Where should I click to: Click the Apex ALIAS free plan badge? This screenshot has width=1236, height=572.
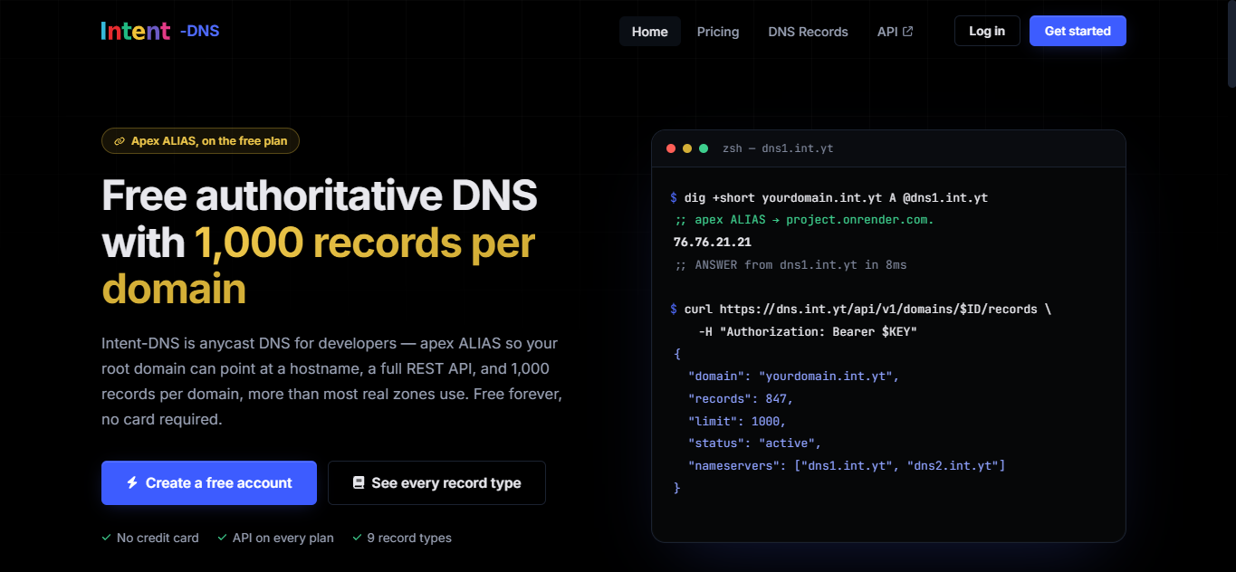coord(200,140)
